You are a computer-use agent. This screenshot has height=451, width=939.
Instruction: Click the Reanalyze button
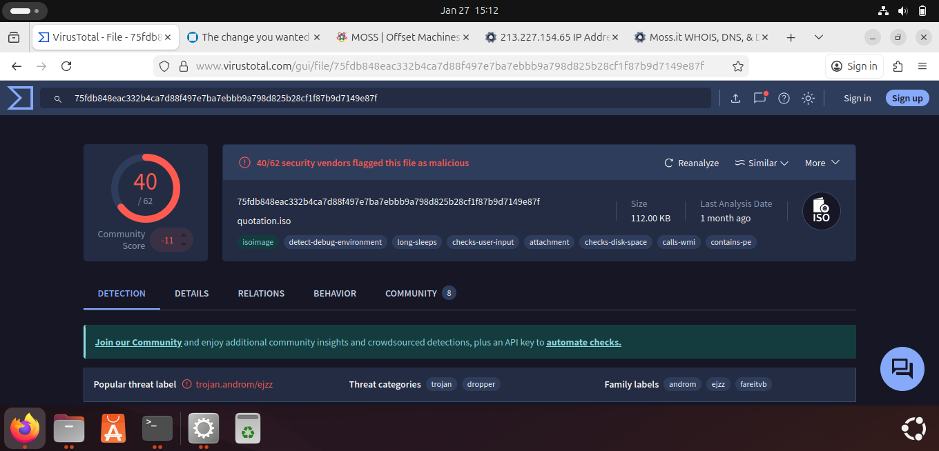[691, 163]
